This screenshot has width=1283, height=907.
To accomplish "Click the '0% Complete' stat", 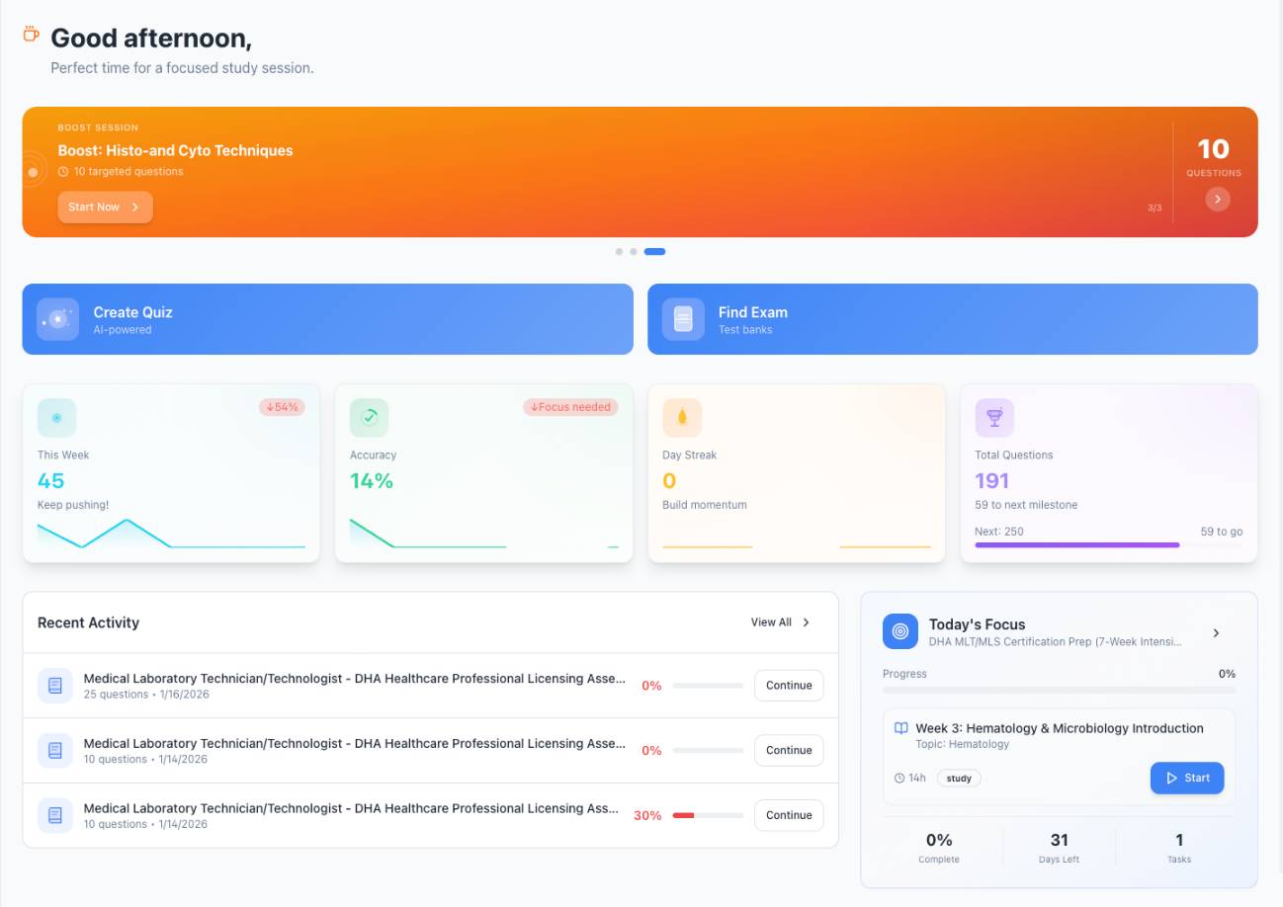I will pyautogui.click(x=939, y=847).
